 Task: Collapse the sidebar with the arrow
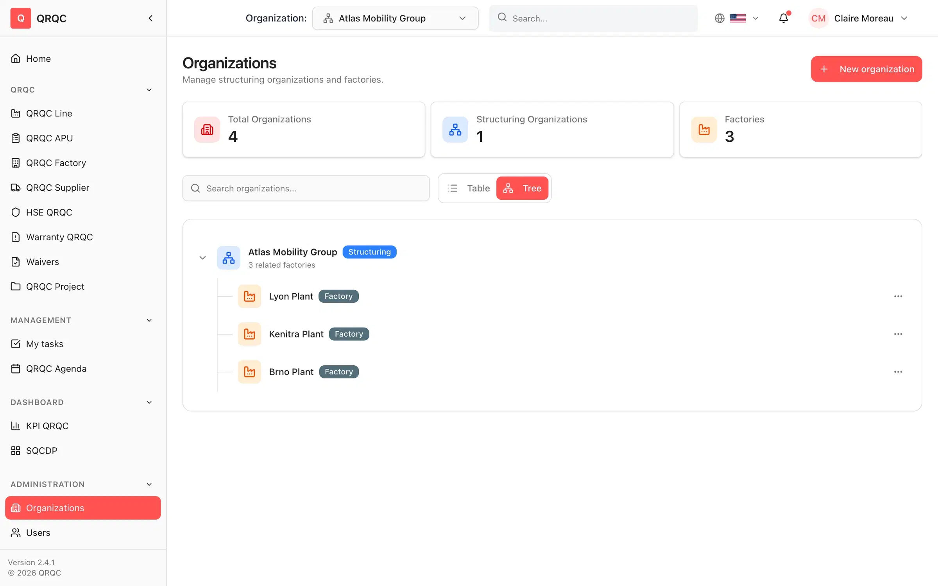click(x=150, y=18)
